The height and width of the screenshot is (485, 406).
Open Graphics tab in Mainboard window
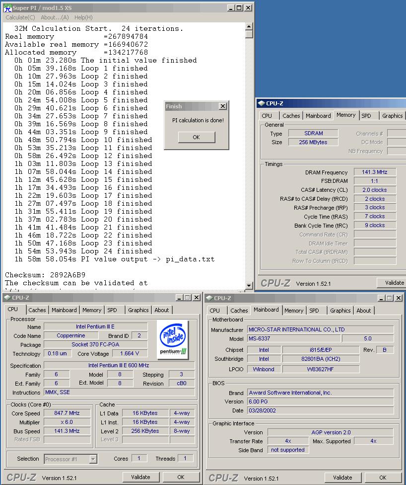[340, 311]
